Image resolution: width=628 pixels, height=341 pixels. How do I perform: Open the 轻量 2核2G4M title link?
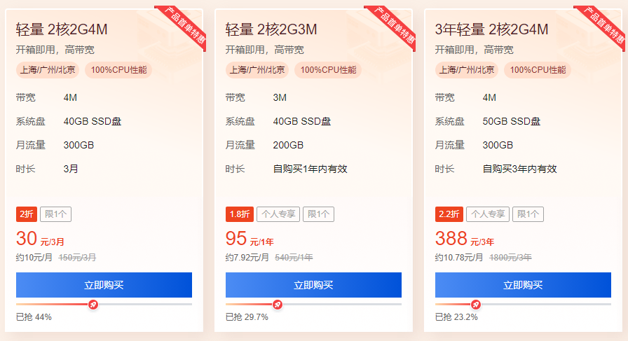62,29
